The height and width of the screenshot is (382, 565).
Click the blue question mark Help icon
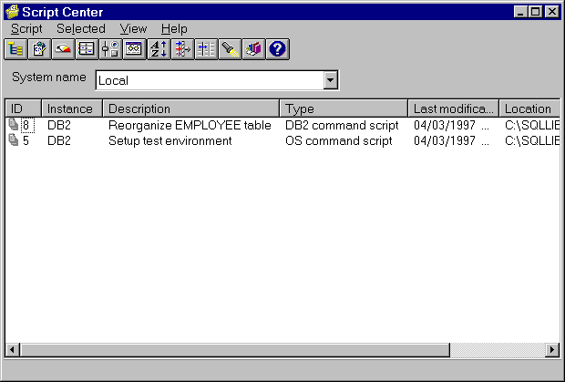click(x=277, y=49)
